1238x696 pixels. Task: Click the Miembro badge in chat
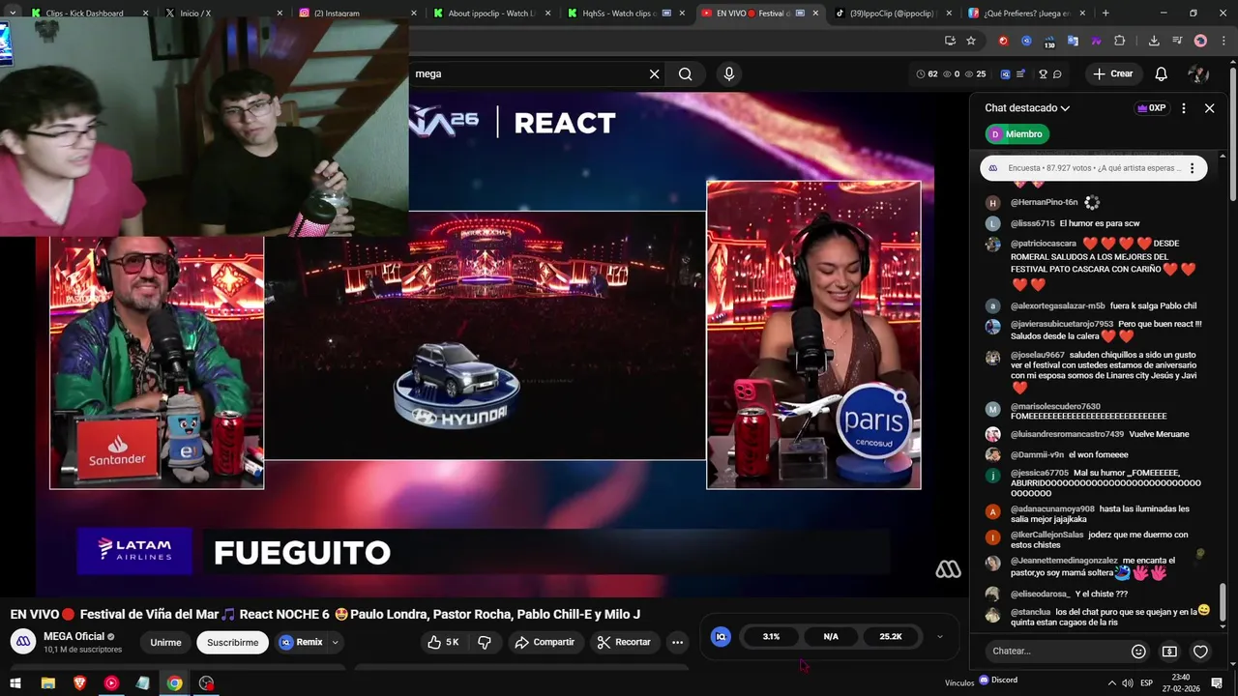(1017, 134)
